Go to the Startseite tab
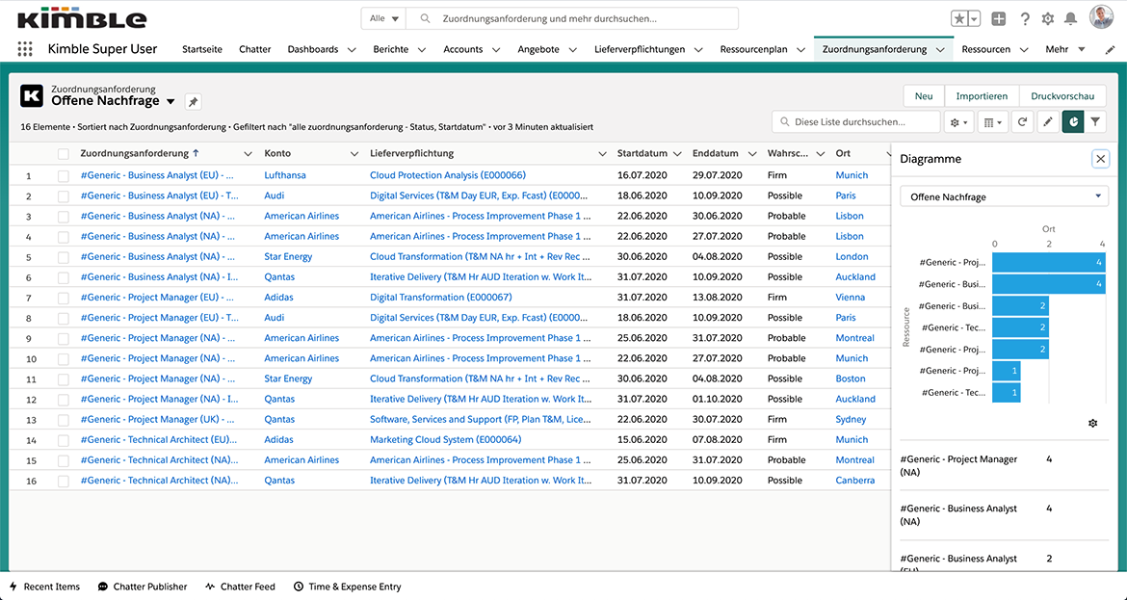The height and width of the screenshot is (600, 1127). pyautogui.click(x=202, y=49)
